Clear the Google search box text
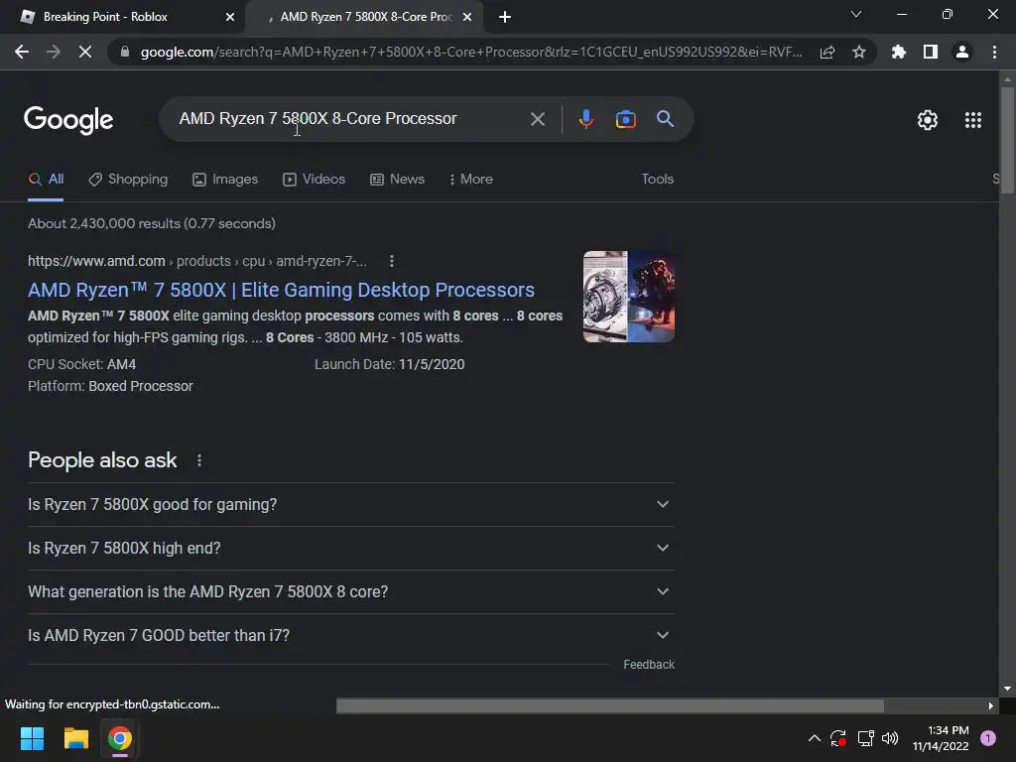The image size is (1016, 762). pyautogui.click(x=537, y=119)
